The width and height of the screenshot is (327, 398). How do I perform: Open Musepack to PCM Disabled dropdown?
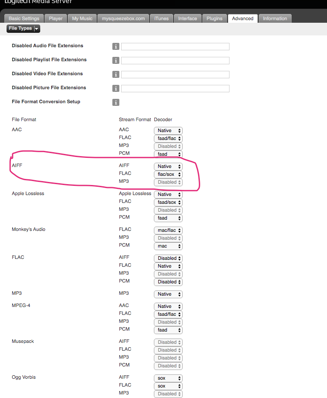[x=168, y=366]
